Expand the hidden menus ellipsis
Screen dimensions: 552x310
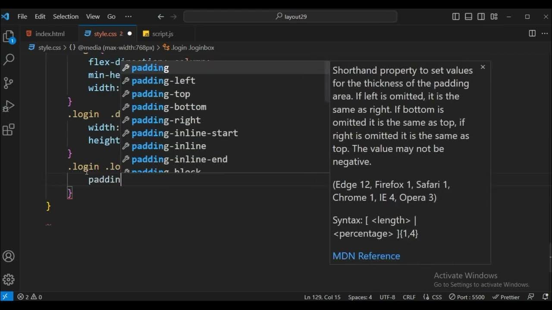(128, 17)
